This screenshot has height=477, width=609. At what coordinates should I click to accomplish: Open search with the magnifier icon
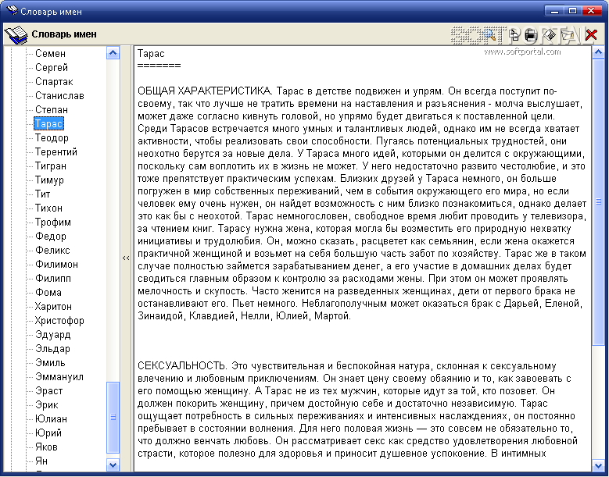coord(491,35)
